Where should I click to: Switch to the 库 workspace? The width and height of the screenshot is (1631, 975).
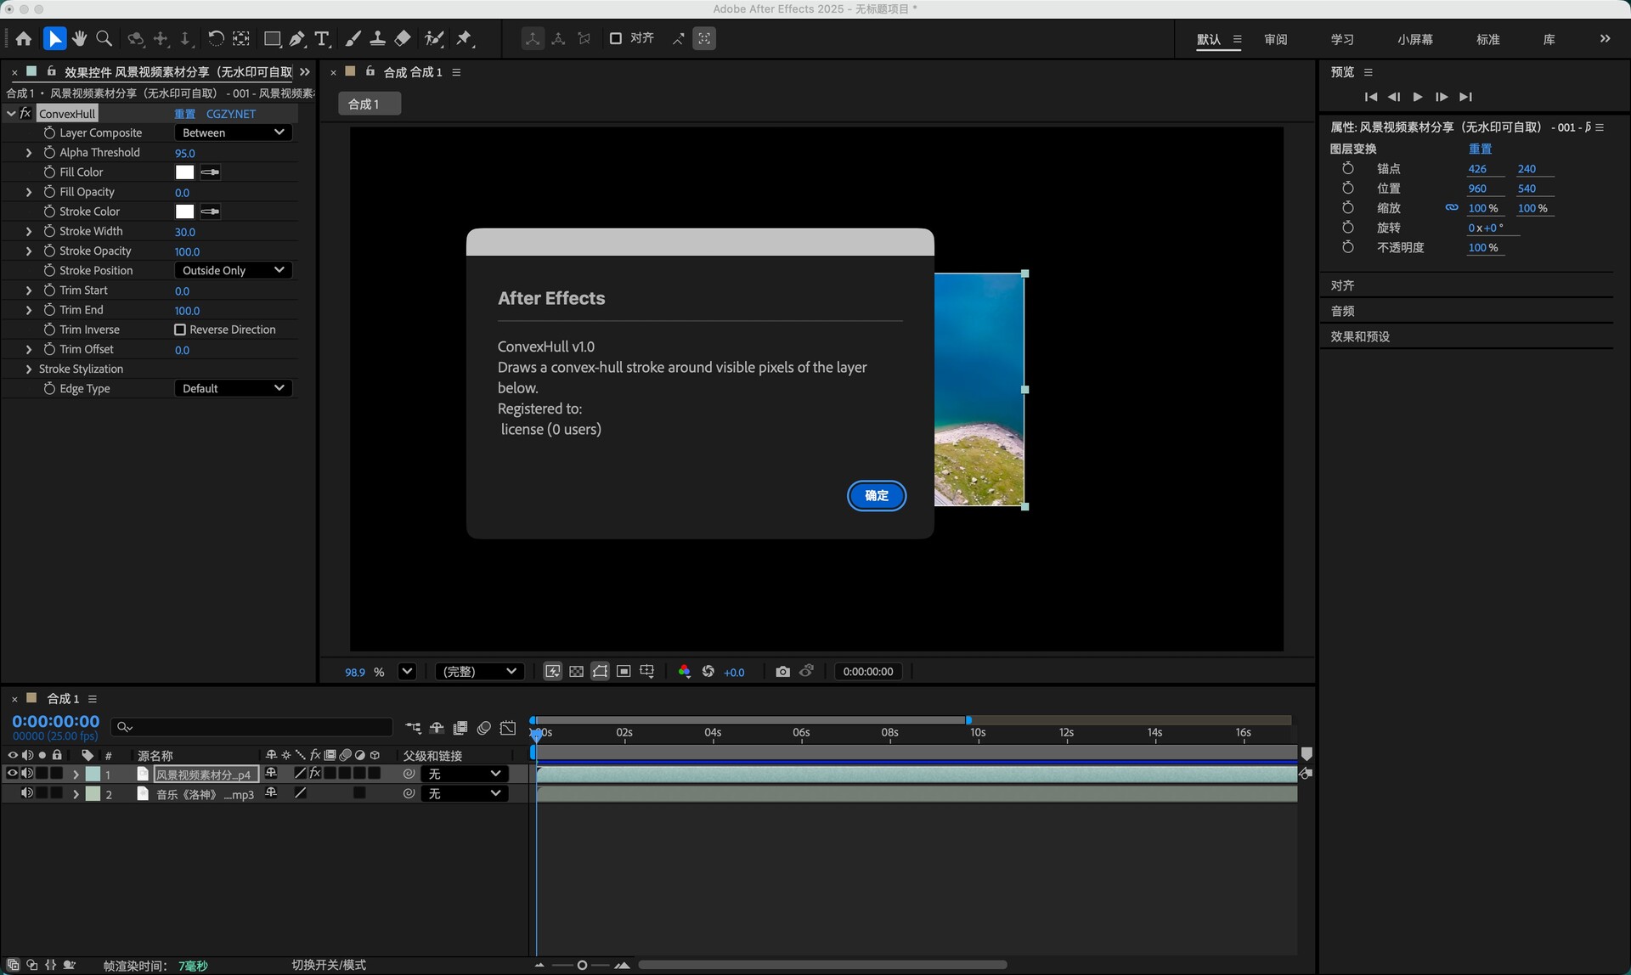[1549, 40]
